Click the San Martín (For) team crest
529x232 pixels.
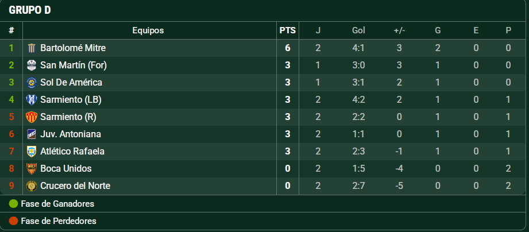pos(32,65)
